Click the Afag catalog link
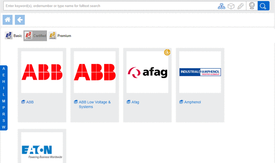This screenshot has height=163, width=275. click(135, 102)
